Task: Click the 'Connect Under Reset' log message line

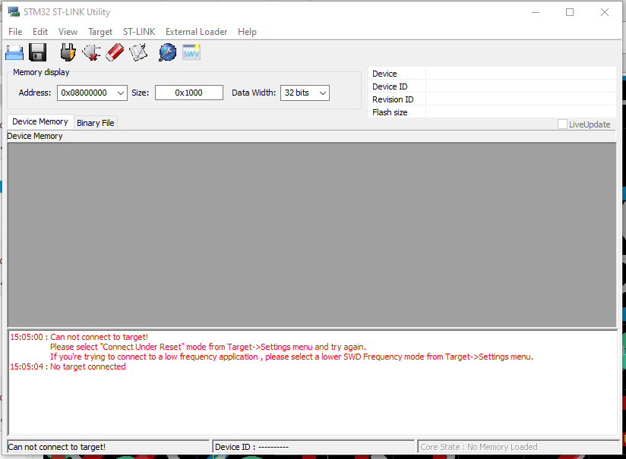Action: [x=208, y=347]
